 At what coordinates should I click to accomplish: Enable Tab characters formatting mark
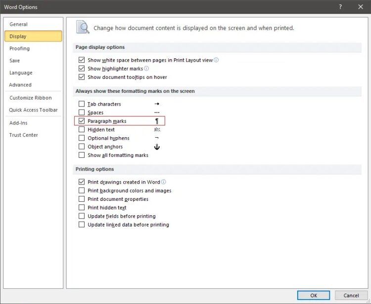click(x=82, y=104)
